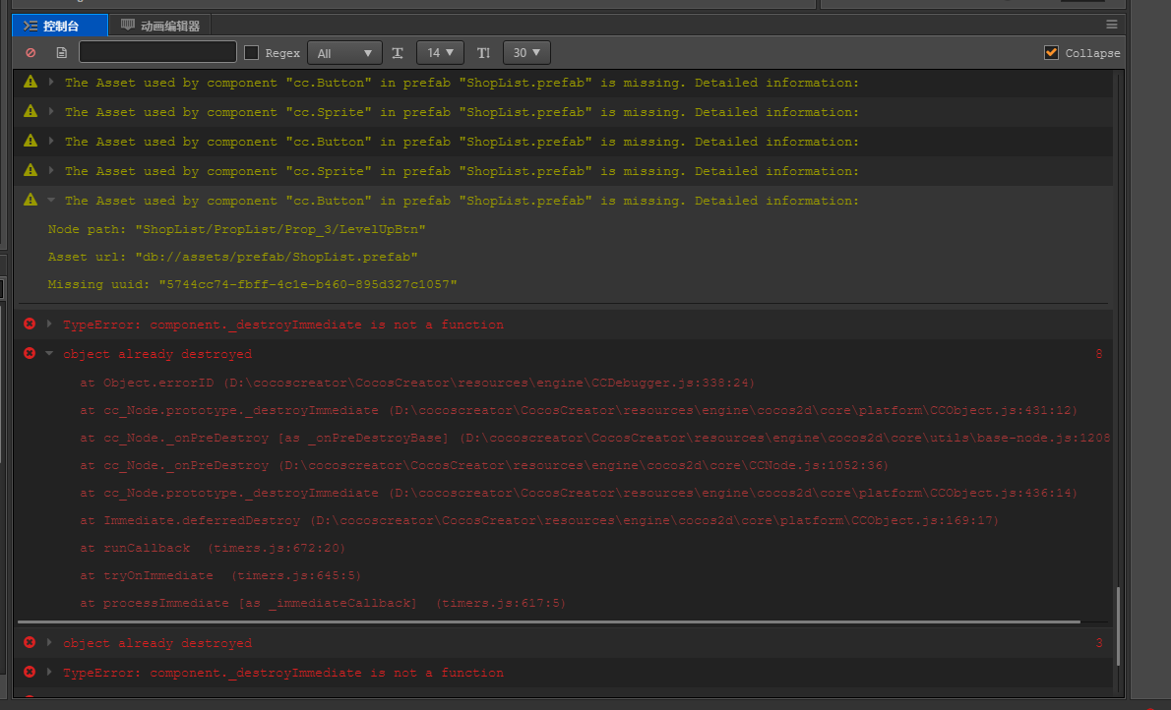Click error icon beside first TypeError message
This screenshot has height=710, width=1171.
30,324
